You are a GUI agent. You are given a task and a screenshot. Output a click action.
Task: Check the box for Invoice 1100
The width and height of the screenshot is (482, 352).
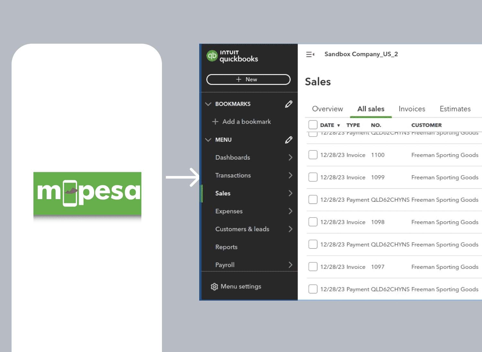(x=313, y=155)
